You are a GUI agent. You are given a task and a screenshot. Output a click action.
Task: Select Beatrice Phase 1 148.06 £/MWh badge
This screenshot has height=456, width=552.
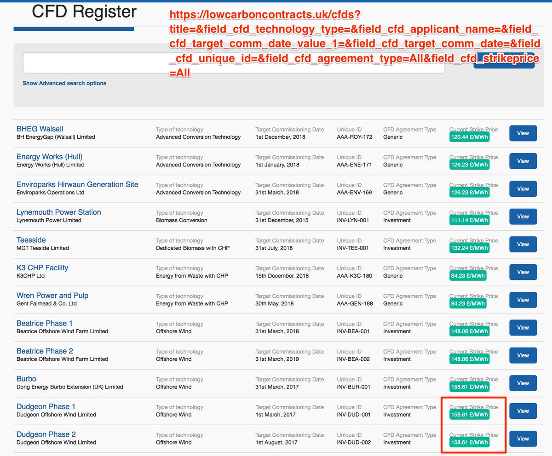pos(469,331)
